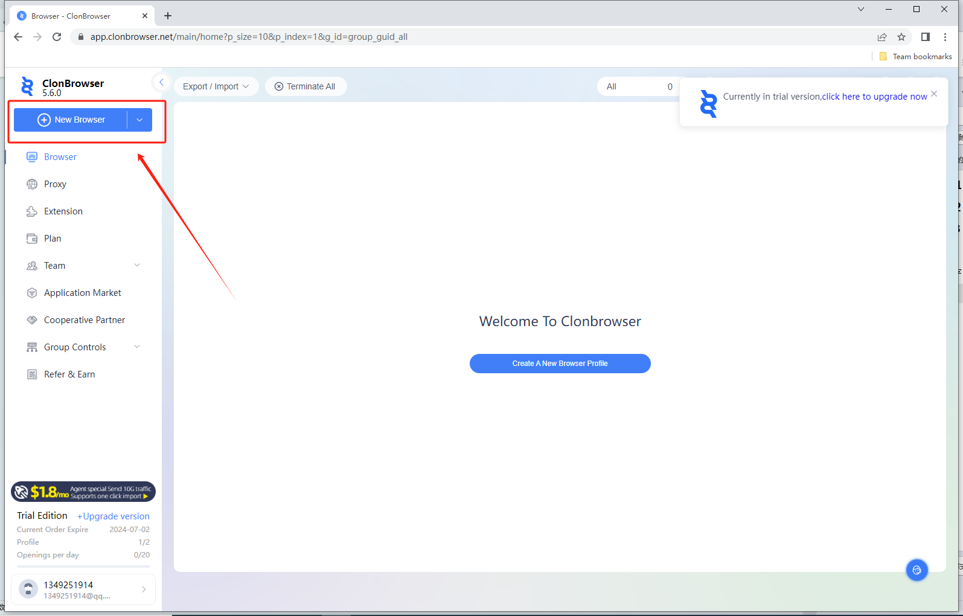Click the page reload icon
Screen dimensions: 963x616
(x=57, y=37)
